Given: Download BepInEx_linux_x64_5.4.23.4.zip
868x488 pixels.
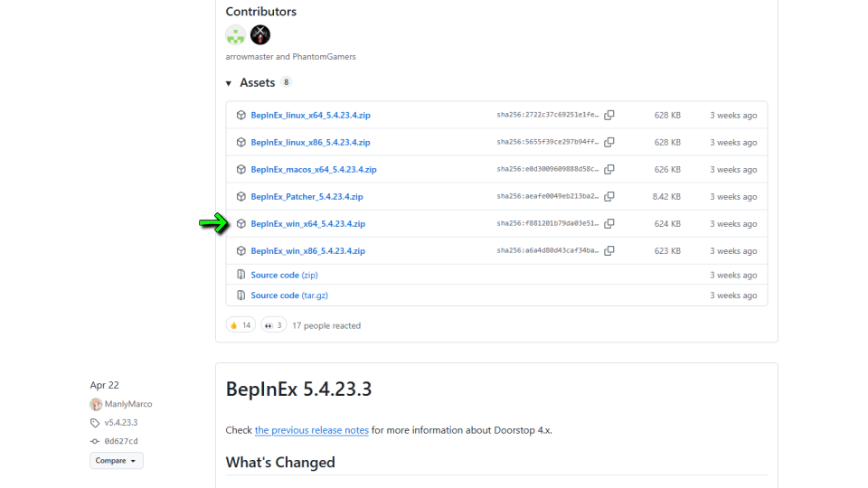Looking at the screenshot, I should (310, 116).
